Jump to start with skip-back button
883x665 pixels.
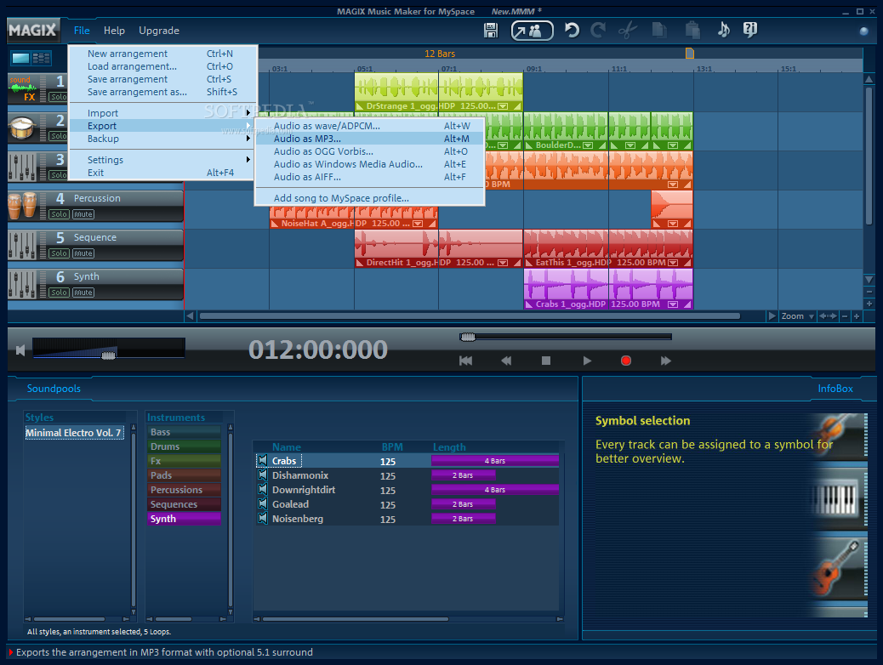465,361
